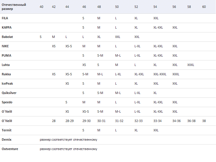Select the KAPPA brand name
216x162 pixels.
point(7,27)
